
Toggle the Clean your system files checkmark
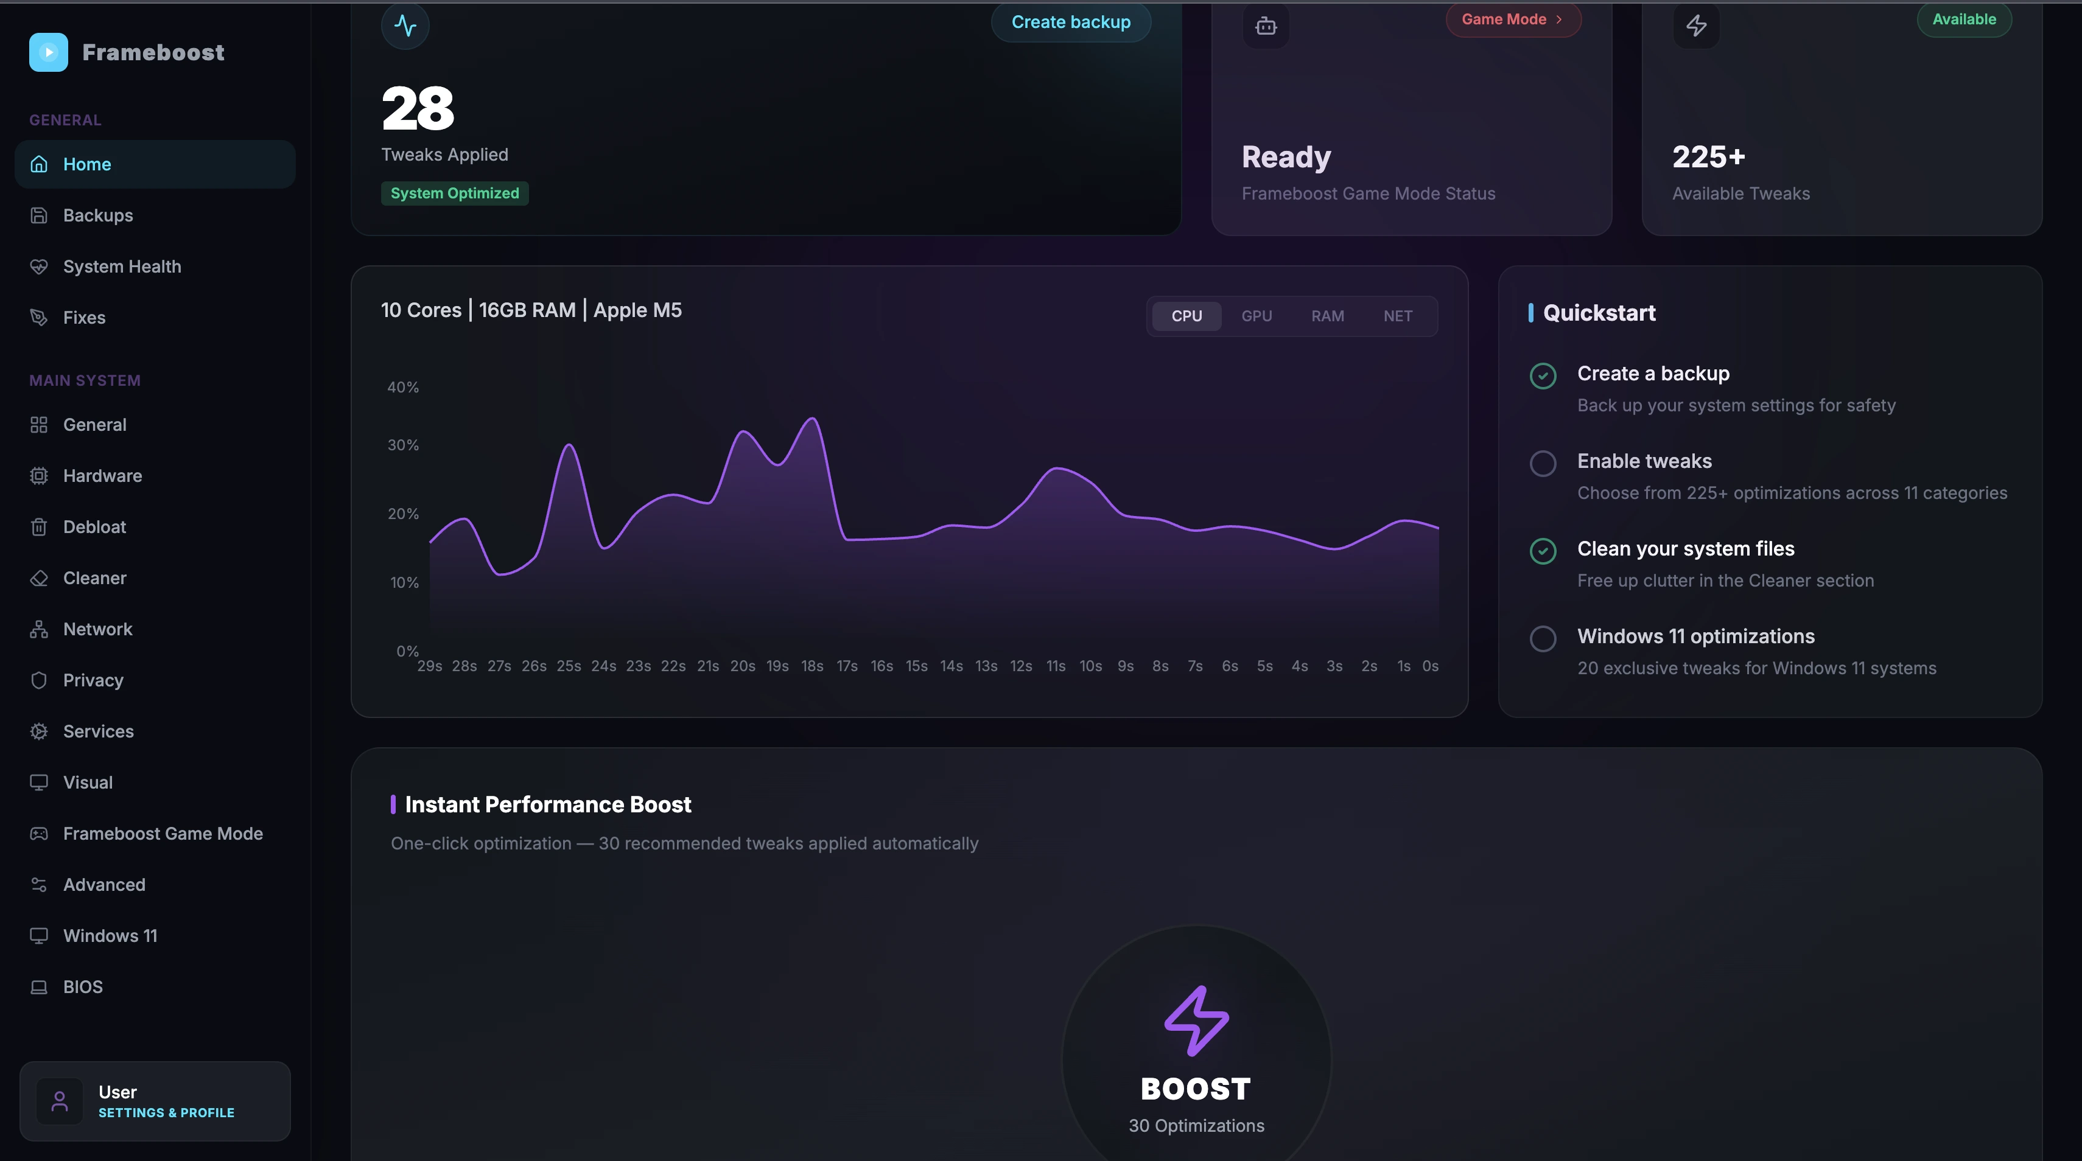[1543, 551]
